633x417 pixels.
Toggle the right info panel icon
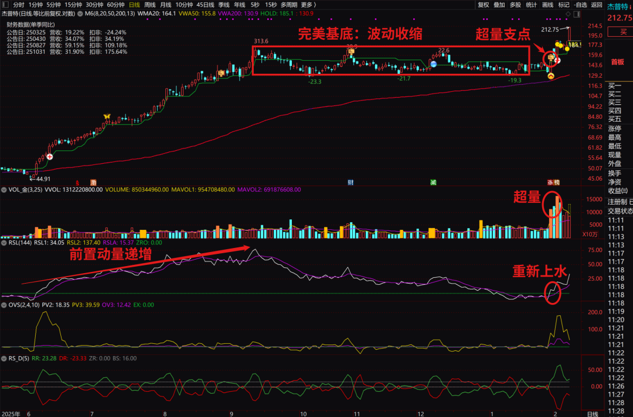pos(577,14)
